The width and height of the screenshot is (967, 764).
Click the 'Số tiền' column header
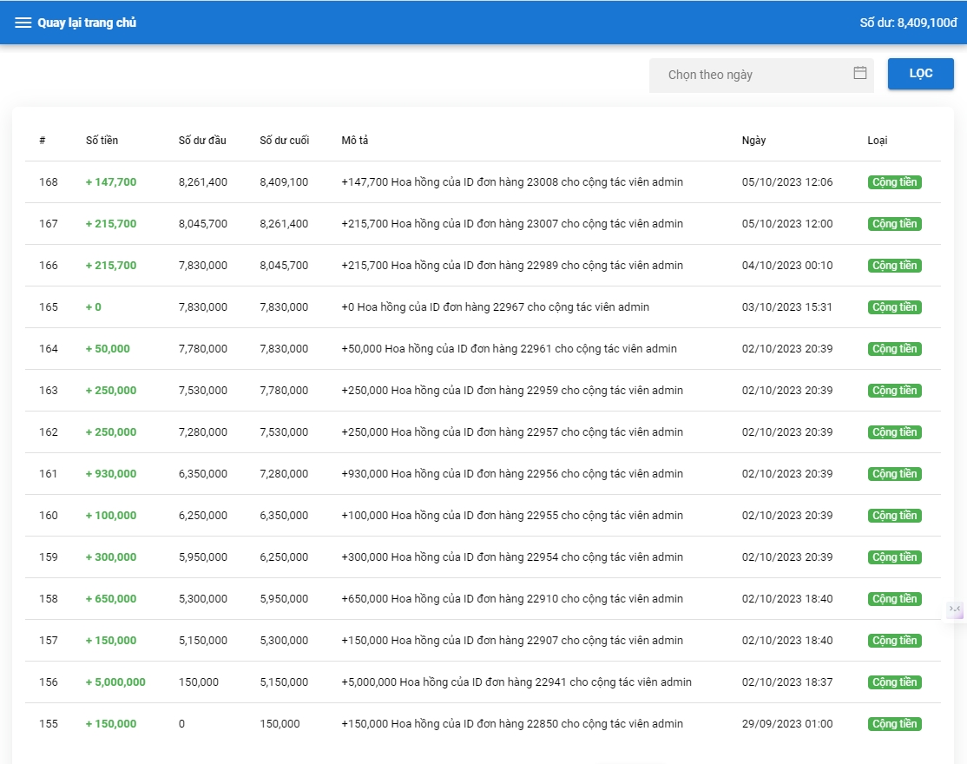pos(102,141)
